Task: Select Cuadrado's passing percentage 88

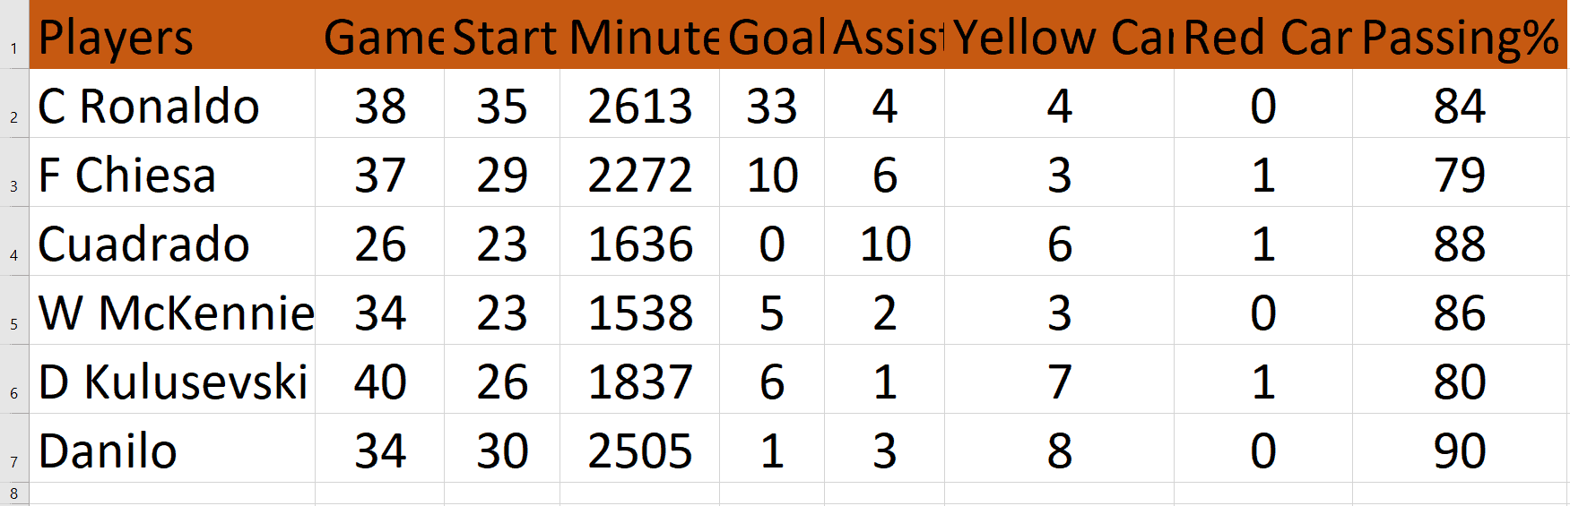Action: tap(1459, 244)
